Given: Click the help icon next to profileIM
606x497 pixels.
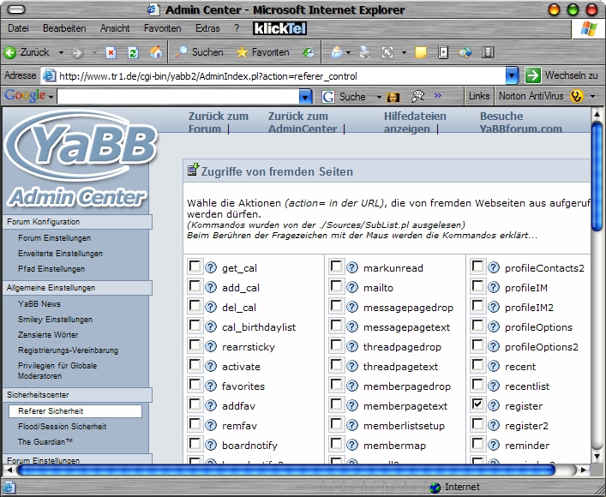Looking at the screenshot, I should 494,288.
